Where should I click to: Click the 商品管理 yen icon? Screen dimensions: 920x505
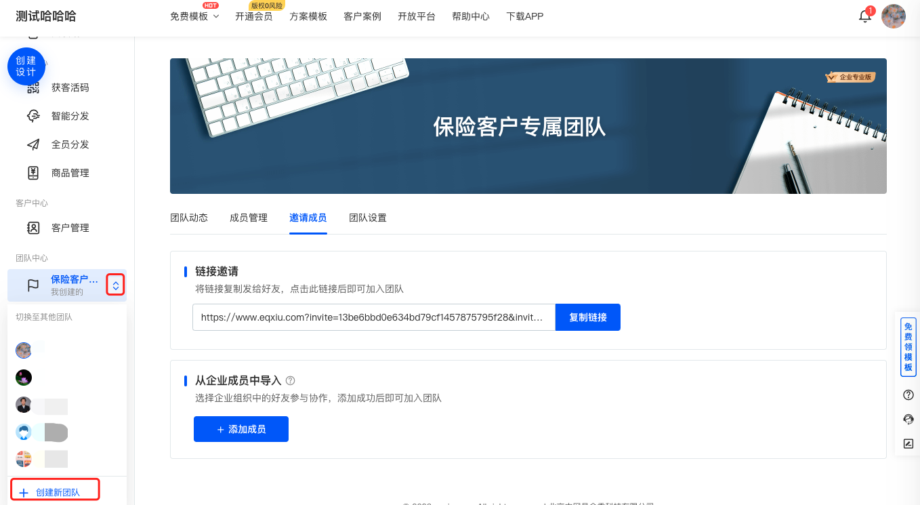[x=33, y=173]
